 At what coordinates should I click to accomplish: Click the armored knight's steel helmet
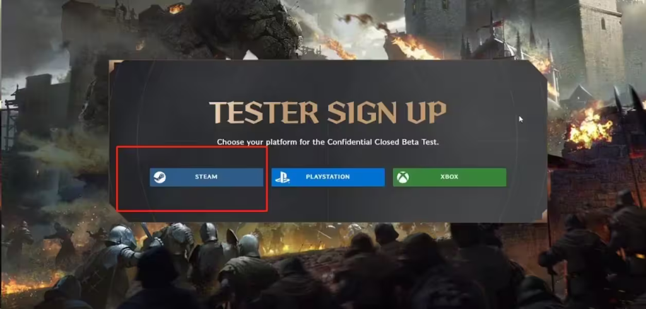(122, 237)
